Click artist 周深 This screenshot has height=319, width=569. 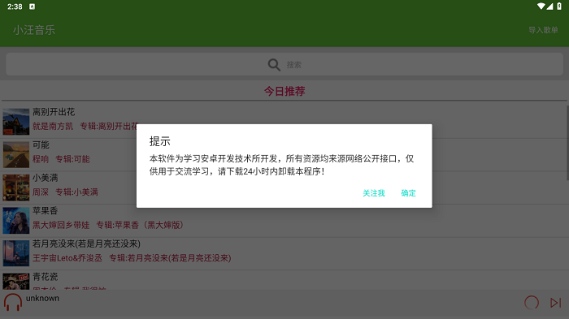41,192
